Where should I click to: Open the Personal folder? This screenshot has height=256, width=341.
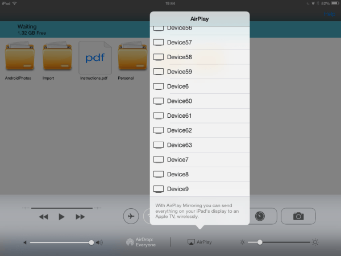tap(130, 58)
